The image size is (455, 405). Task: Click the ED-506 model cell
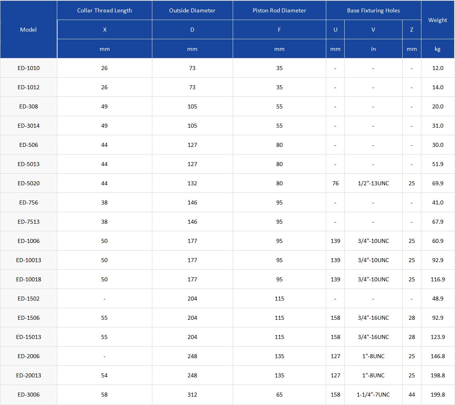pyautogui.click(x=28, y=145)
